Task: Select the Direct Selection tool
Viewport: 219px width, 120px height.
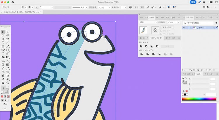Action: pyautogui.click(x=8, y=32)
